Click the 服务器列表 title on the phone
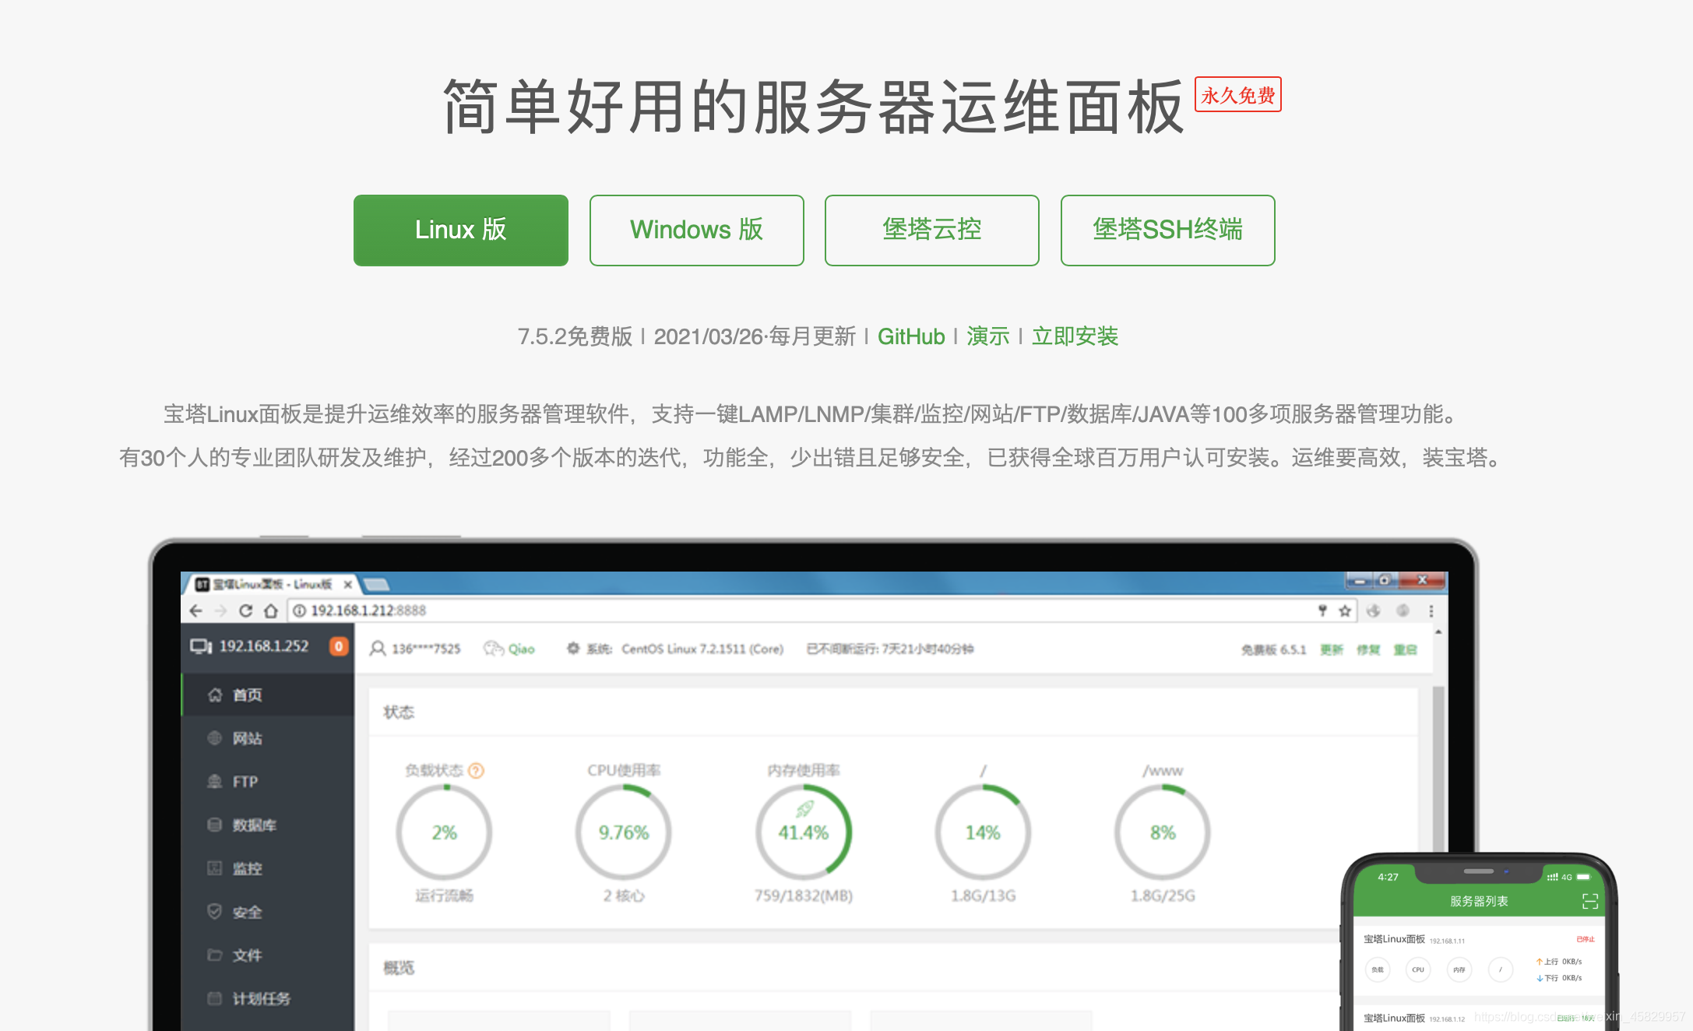The image size is (1693, 1031). 1479,901
